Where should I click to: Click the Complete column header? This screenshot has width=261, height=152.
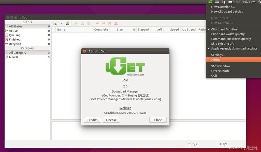[x=101, y=29]
